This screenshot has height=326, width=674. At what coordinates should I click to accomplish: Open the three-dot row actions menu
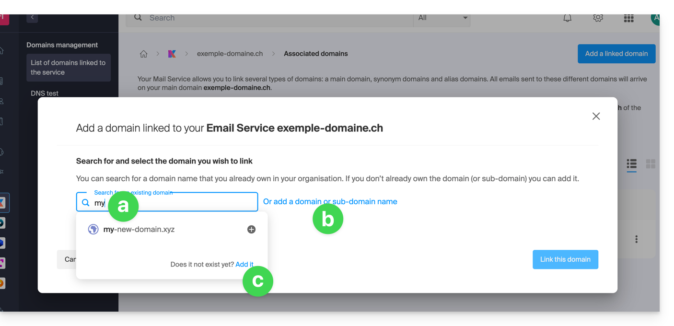pyautogui.click(x=636, y=239)
